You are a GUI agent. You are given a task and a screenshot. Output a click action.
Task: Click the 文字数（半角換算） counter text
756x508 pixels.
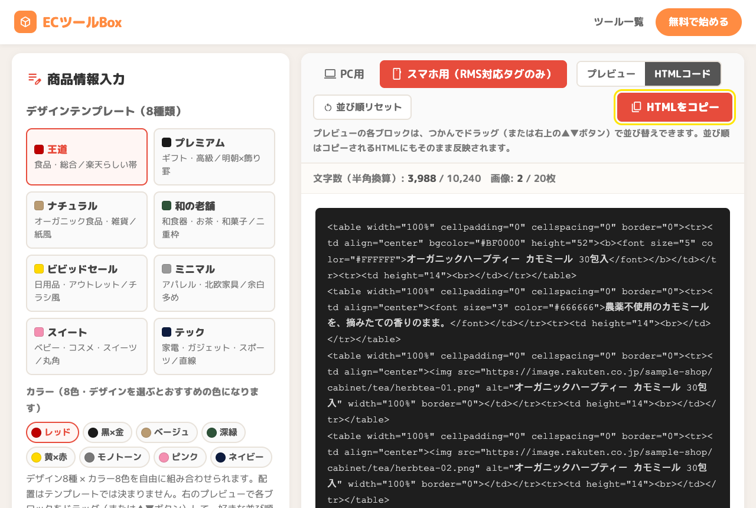coord(397,178)
